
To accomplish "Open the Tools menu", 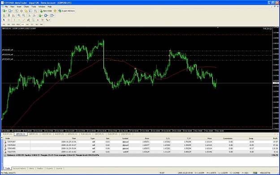I will coord(34,7).
